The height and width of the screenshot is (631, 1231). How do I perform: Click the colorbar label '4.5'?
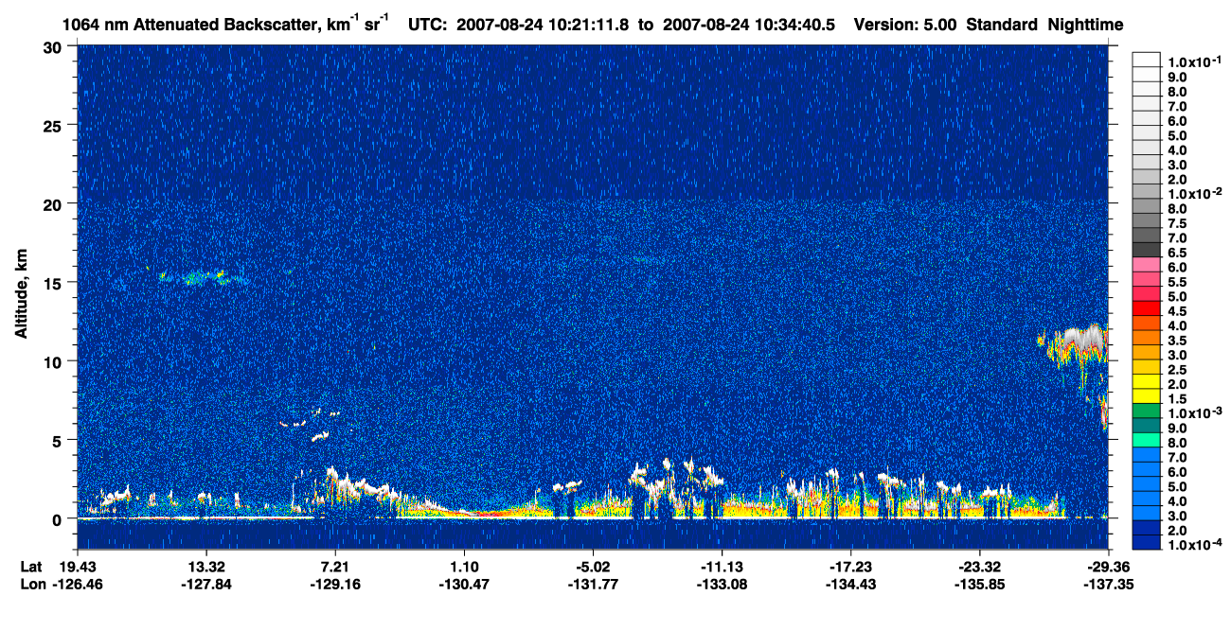[x=1177, y=311]
